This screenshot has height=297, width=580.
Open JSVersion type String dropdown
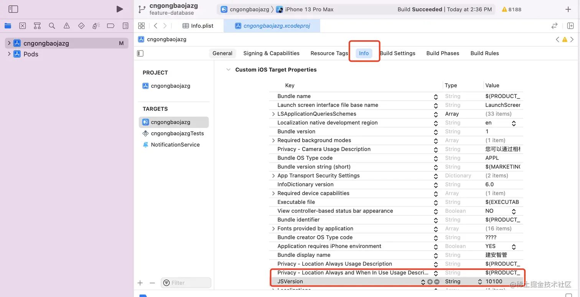tap(480, 282)
